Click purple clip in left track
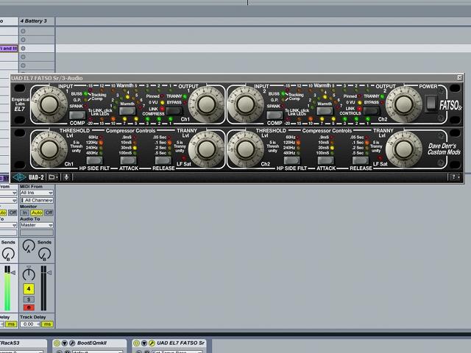This screenshot has width=471, height=353. (8, 49)
